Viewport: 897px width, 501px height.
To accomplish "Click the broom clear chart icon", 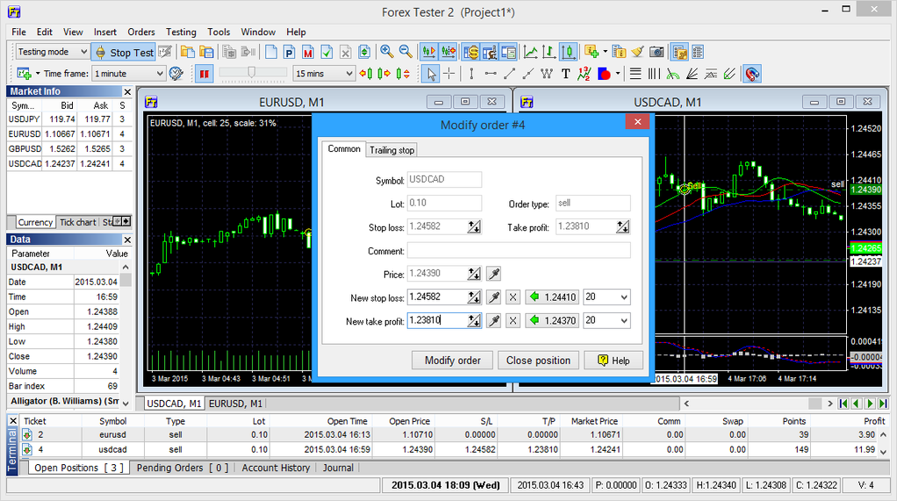I will 638,53.
